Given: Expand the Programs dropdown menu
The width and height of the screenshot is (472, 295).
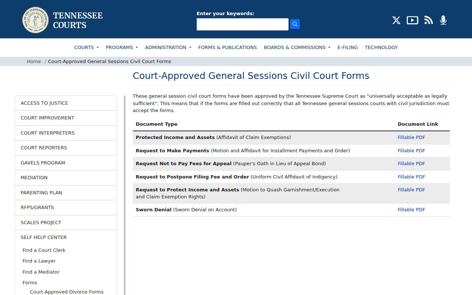Looking at the screenshot, I should pyautogui.click(x=122, y=47).
